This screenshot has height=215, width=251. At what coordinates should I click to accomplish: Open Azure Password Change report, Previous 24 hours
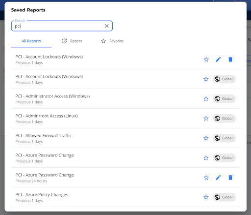(125, 178)
